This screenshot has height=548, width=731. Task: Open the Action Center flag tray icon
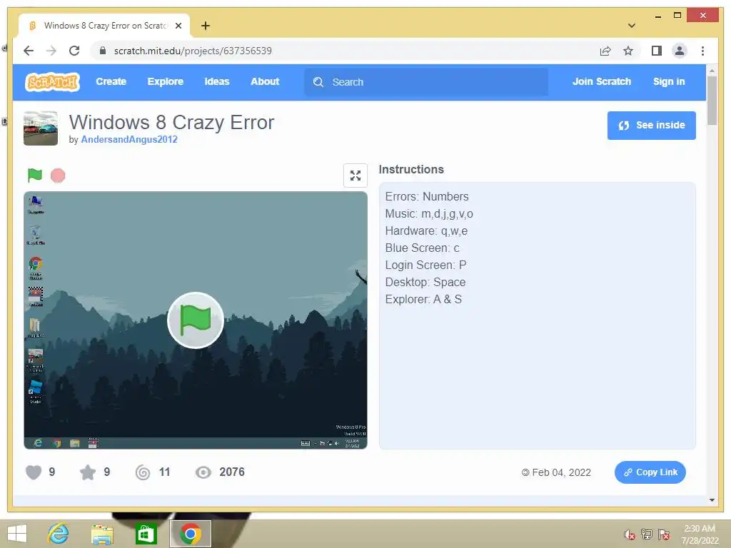click(664, 534)
